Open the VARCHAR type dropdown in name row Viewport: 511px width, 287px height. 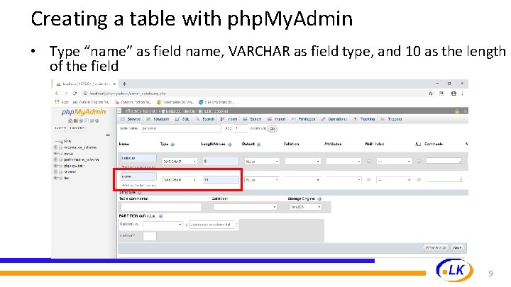(180, 179)
